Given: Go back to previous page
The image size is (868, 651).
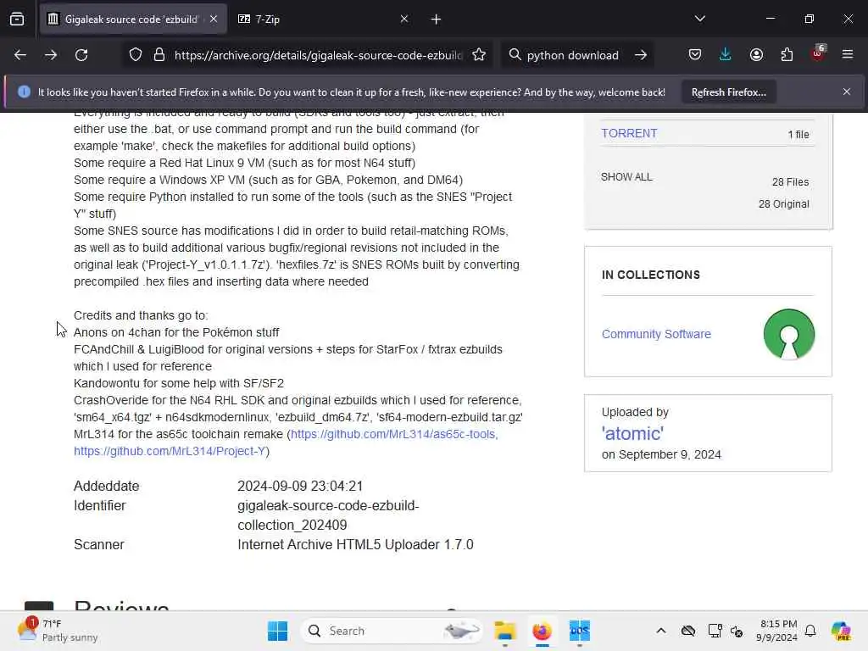Looking at the screenshot, I should tap(20, 55).
